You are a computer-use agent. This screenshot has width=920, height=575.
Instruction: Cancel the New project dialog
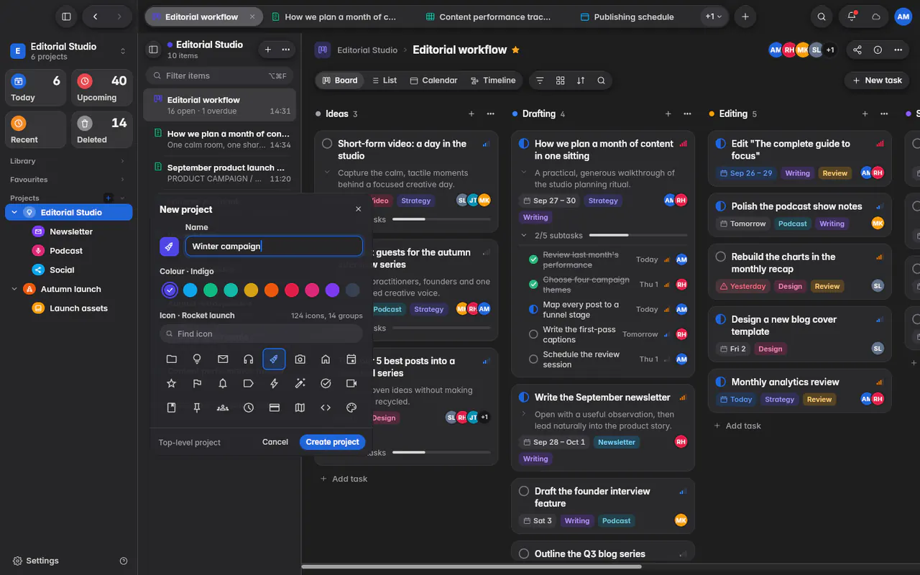point(275,442)
